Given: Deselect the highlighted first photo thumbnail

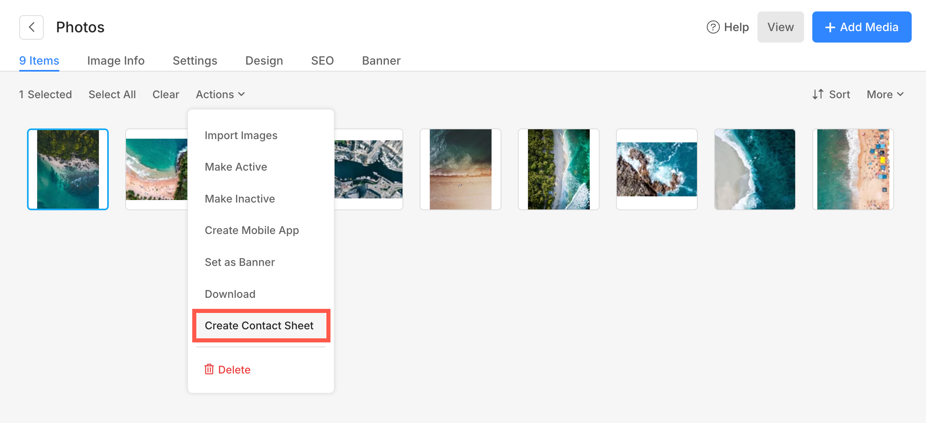Looking at the screenshot, I should (x=68, y=169).
